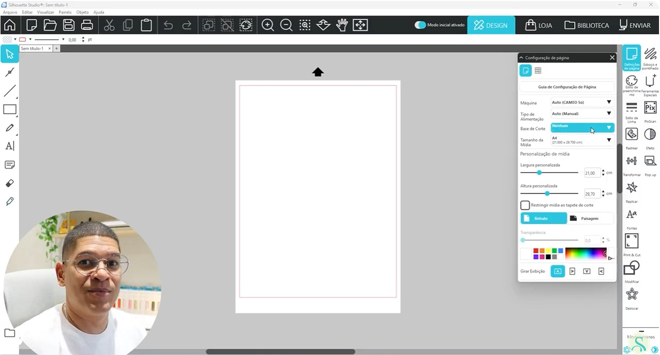660x355 pixels.
Task: Open the Print & Cut panel
Action: 632,245
